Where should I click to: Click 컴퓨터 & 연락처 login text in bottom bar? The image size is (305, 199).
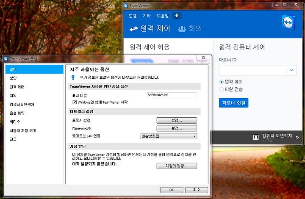click(x=277, y=137)
